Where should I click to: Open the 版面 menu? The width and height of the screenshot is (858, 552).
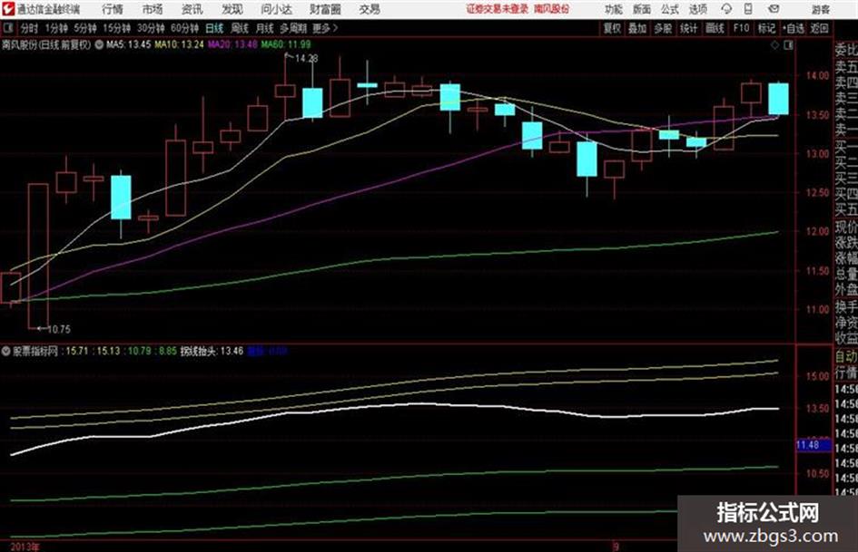point(642,9)
